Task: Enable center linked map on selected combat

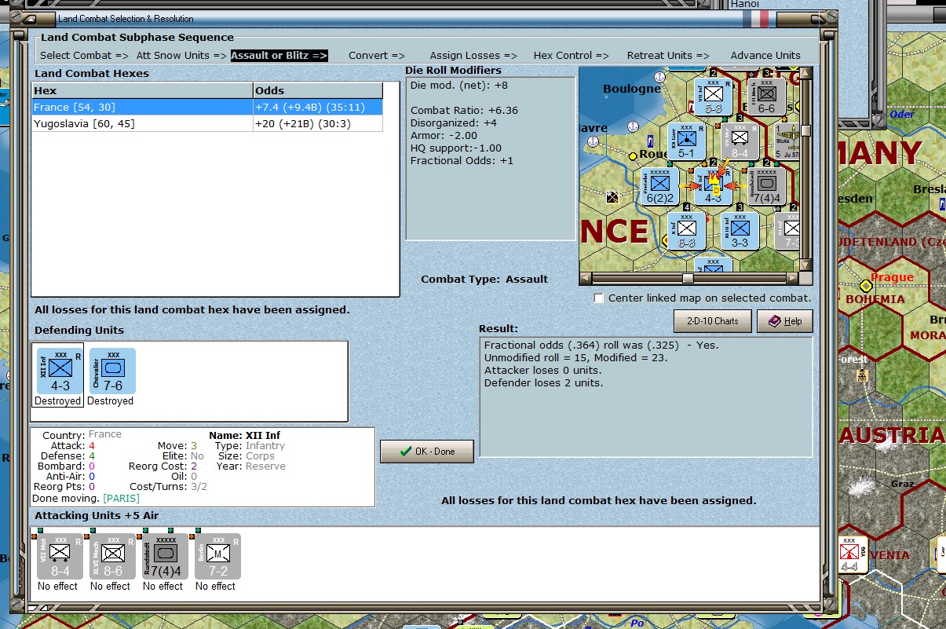Action: [600, 298]
